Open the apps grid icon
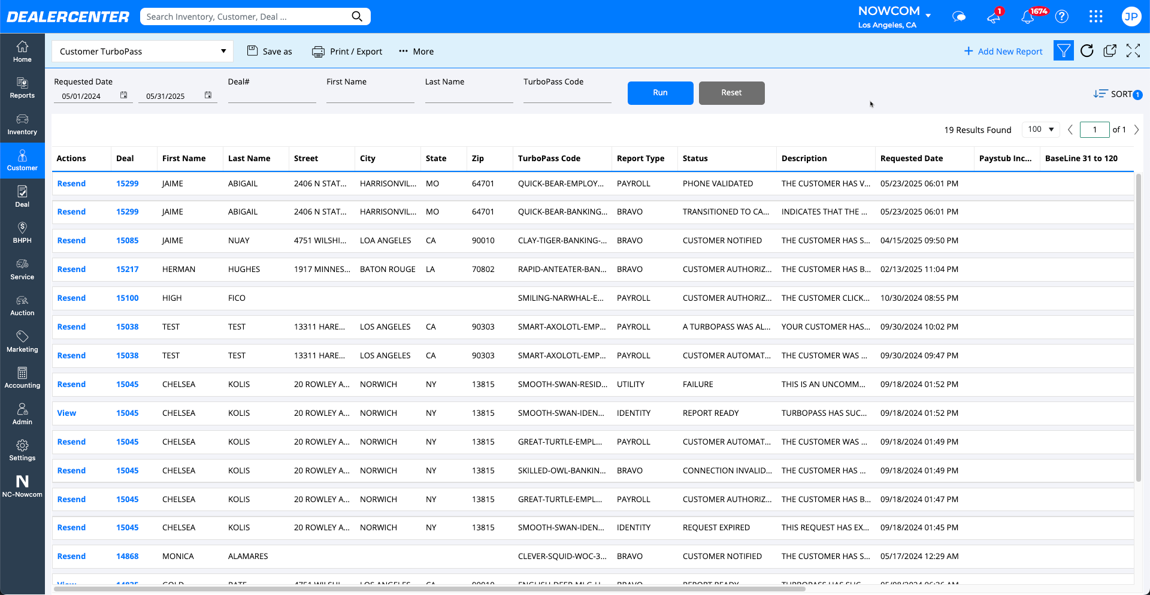This screenshot has width=1150, height=595. click(x=1096, y=17)
